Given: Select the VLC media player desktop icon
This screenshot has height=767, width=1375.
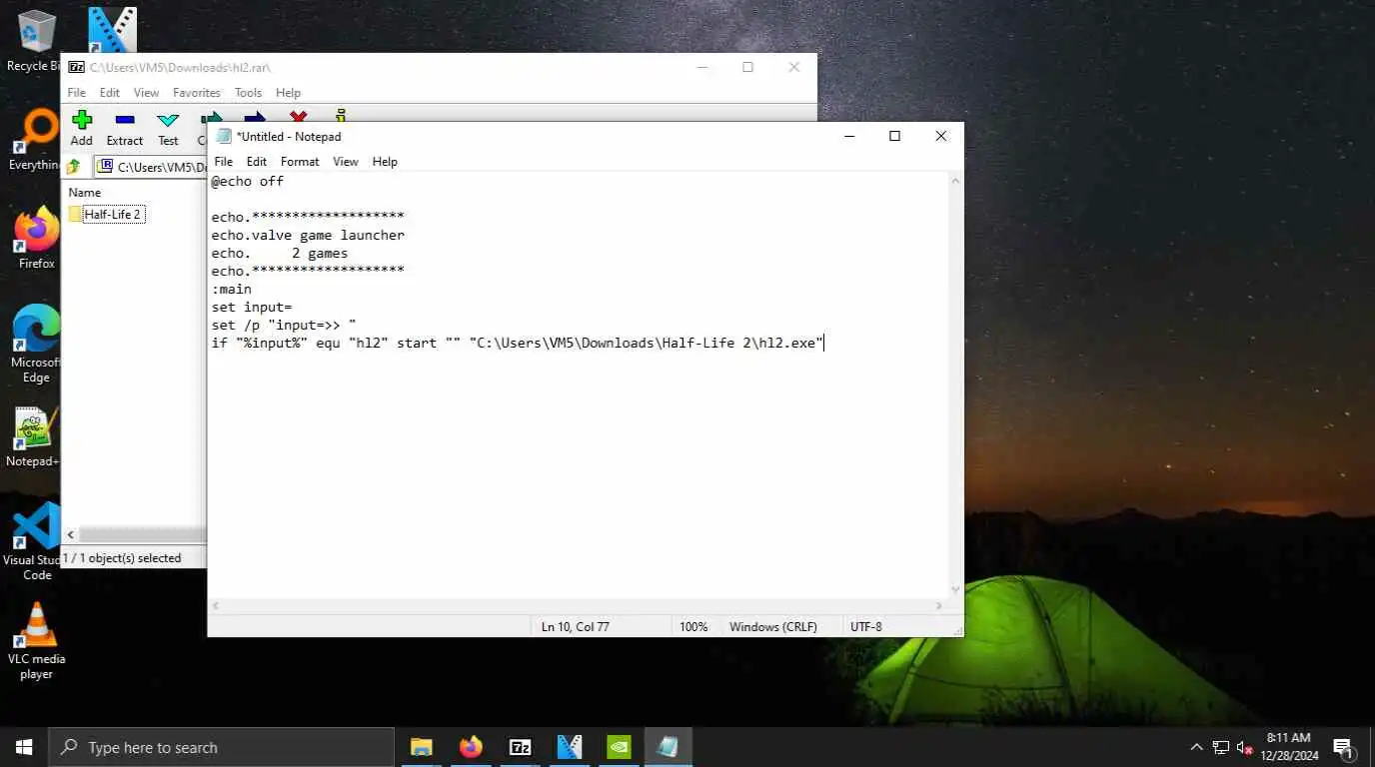Looking at the screenshot, I should (36, 640).
